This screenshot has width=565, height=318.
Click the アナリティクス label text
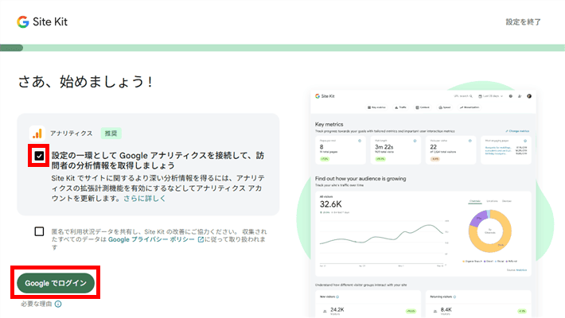[x=72, y=134]
